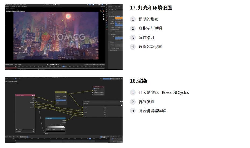Open the red texture tab in properties strip
The width and height of the screenshot is (250, 148).
click(107, 29)
